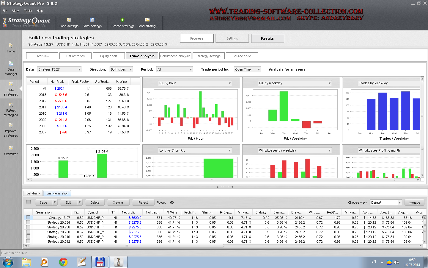Open the Trade period by dropdown
Screen dimensions: 428x268
click(247, 69)
